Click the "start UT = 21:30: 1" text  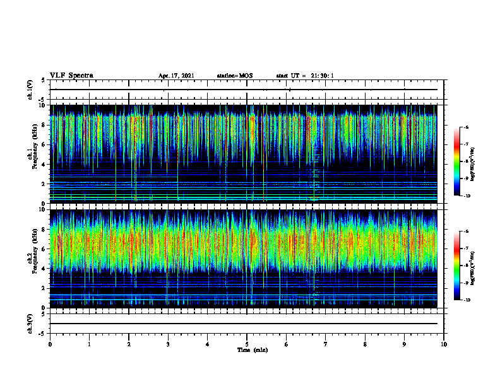tap(305, 76)
